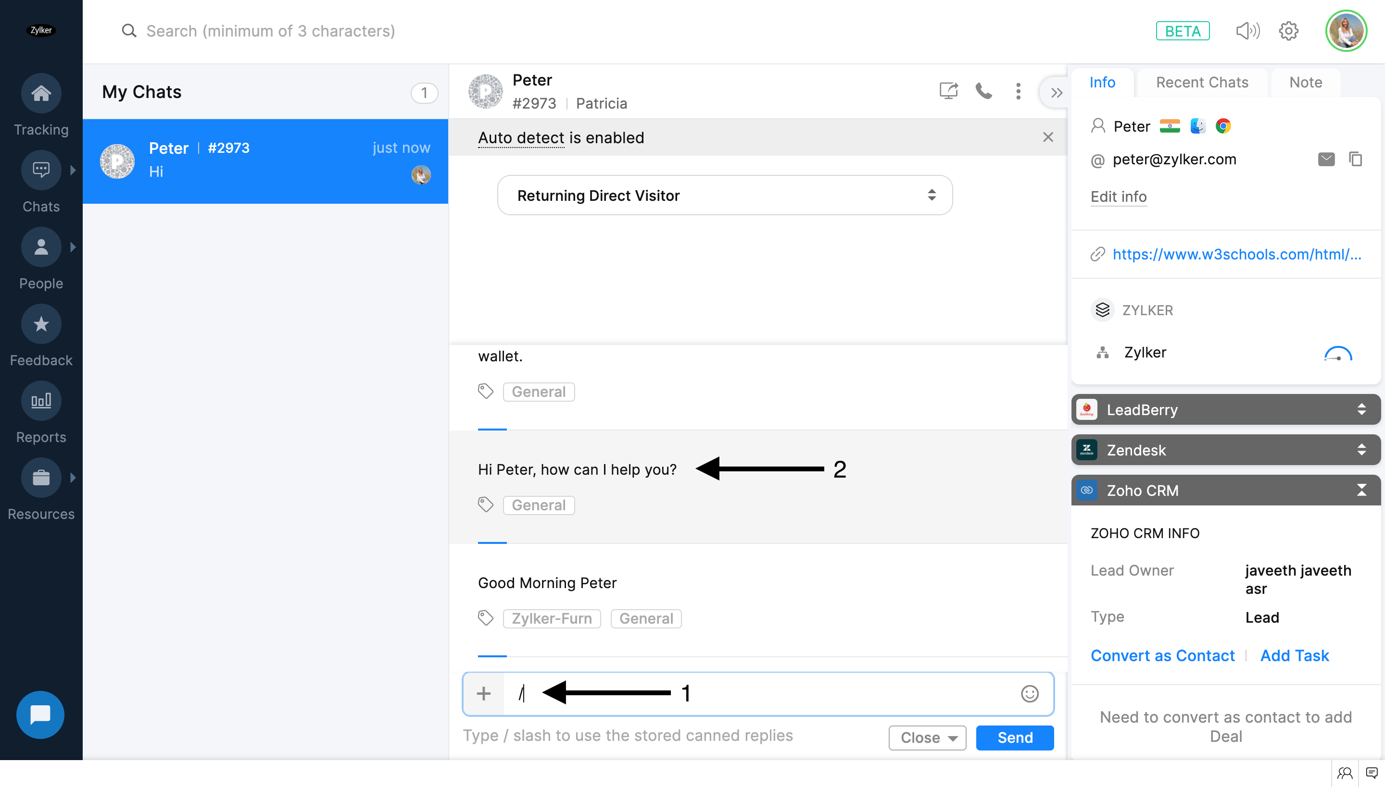Select Peter #2973 chat in My Chats
Image resolution: width=1385 pixels, height=787 pixels.
coord(265,161)
